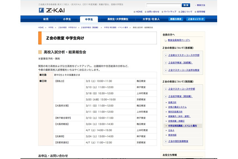The width and height of the screenshot is (238, 159).
Task: Click the page icon beside 教室会員専用ページへ
Action: click(x=165, y=40)
